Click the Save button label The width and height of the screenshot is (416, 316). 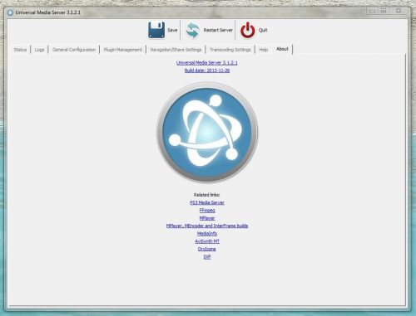172,30
